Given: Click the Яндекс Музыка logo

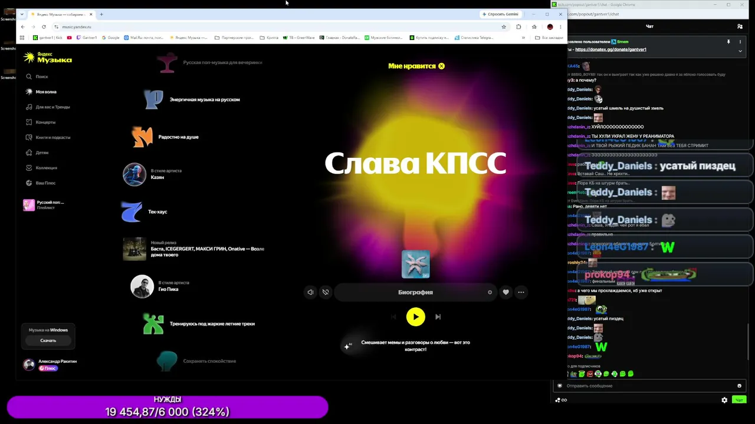Looking at the screenshot, I should coord(48,57).
